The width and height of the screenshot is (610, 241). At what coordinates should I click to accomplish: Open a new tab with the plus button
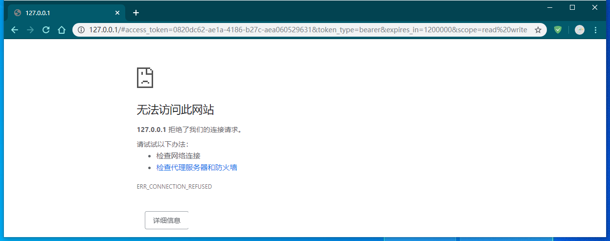tap(136, 13)
